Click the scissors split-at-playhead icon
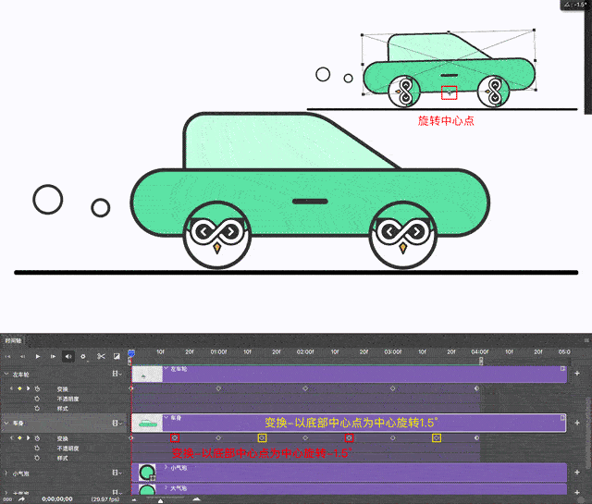The height and width of the screenshot is (504, 592). click(101, 356)
